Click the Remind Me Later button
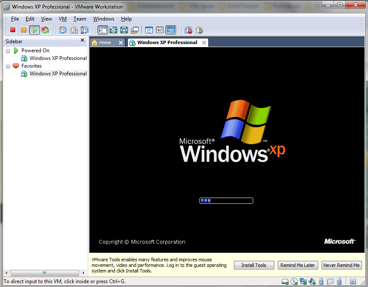Screen dimensions: 368x287 (298, 265)
